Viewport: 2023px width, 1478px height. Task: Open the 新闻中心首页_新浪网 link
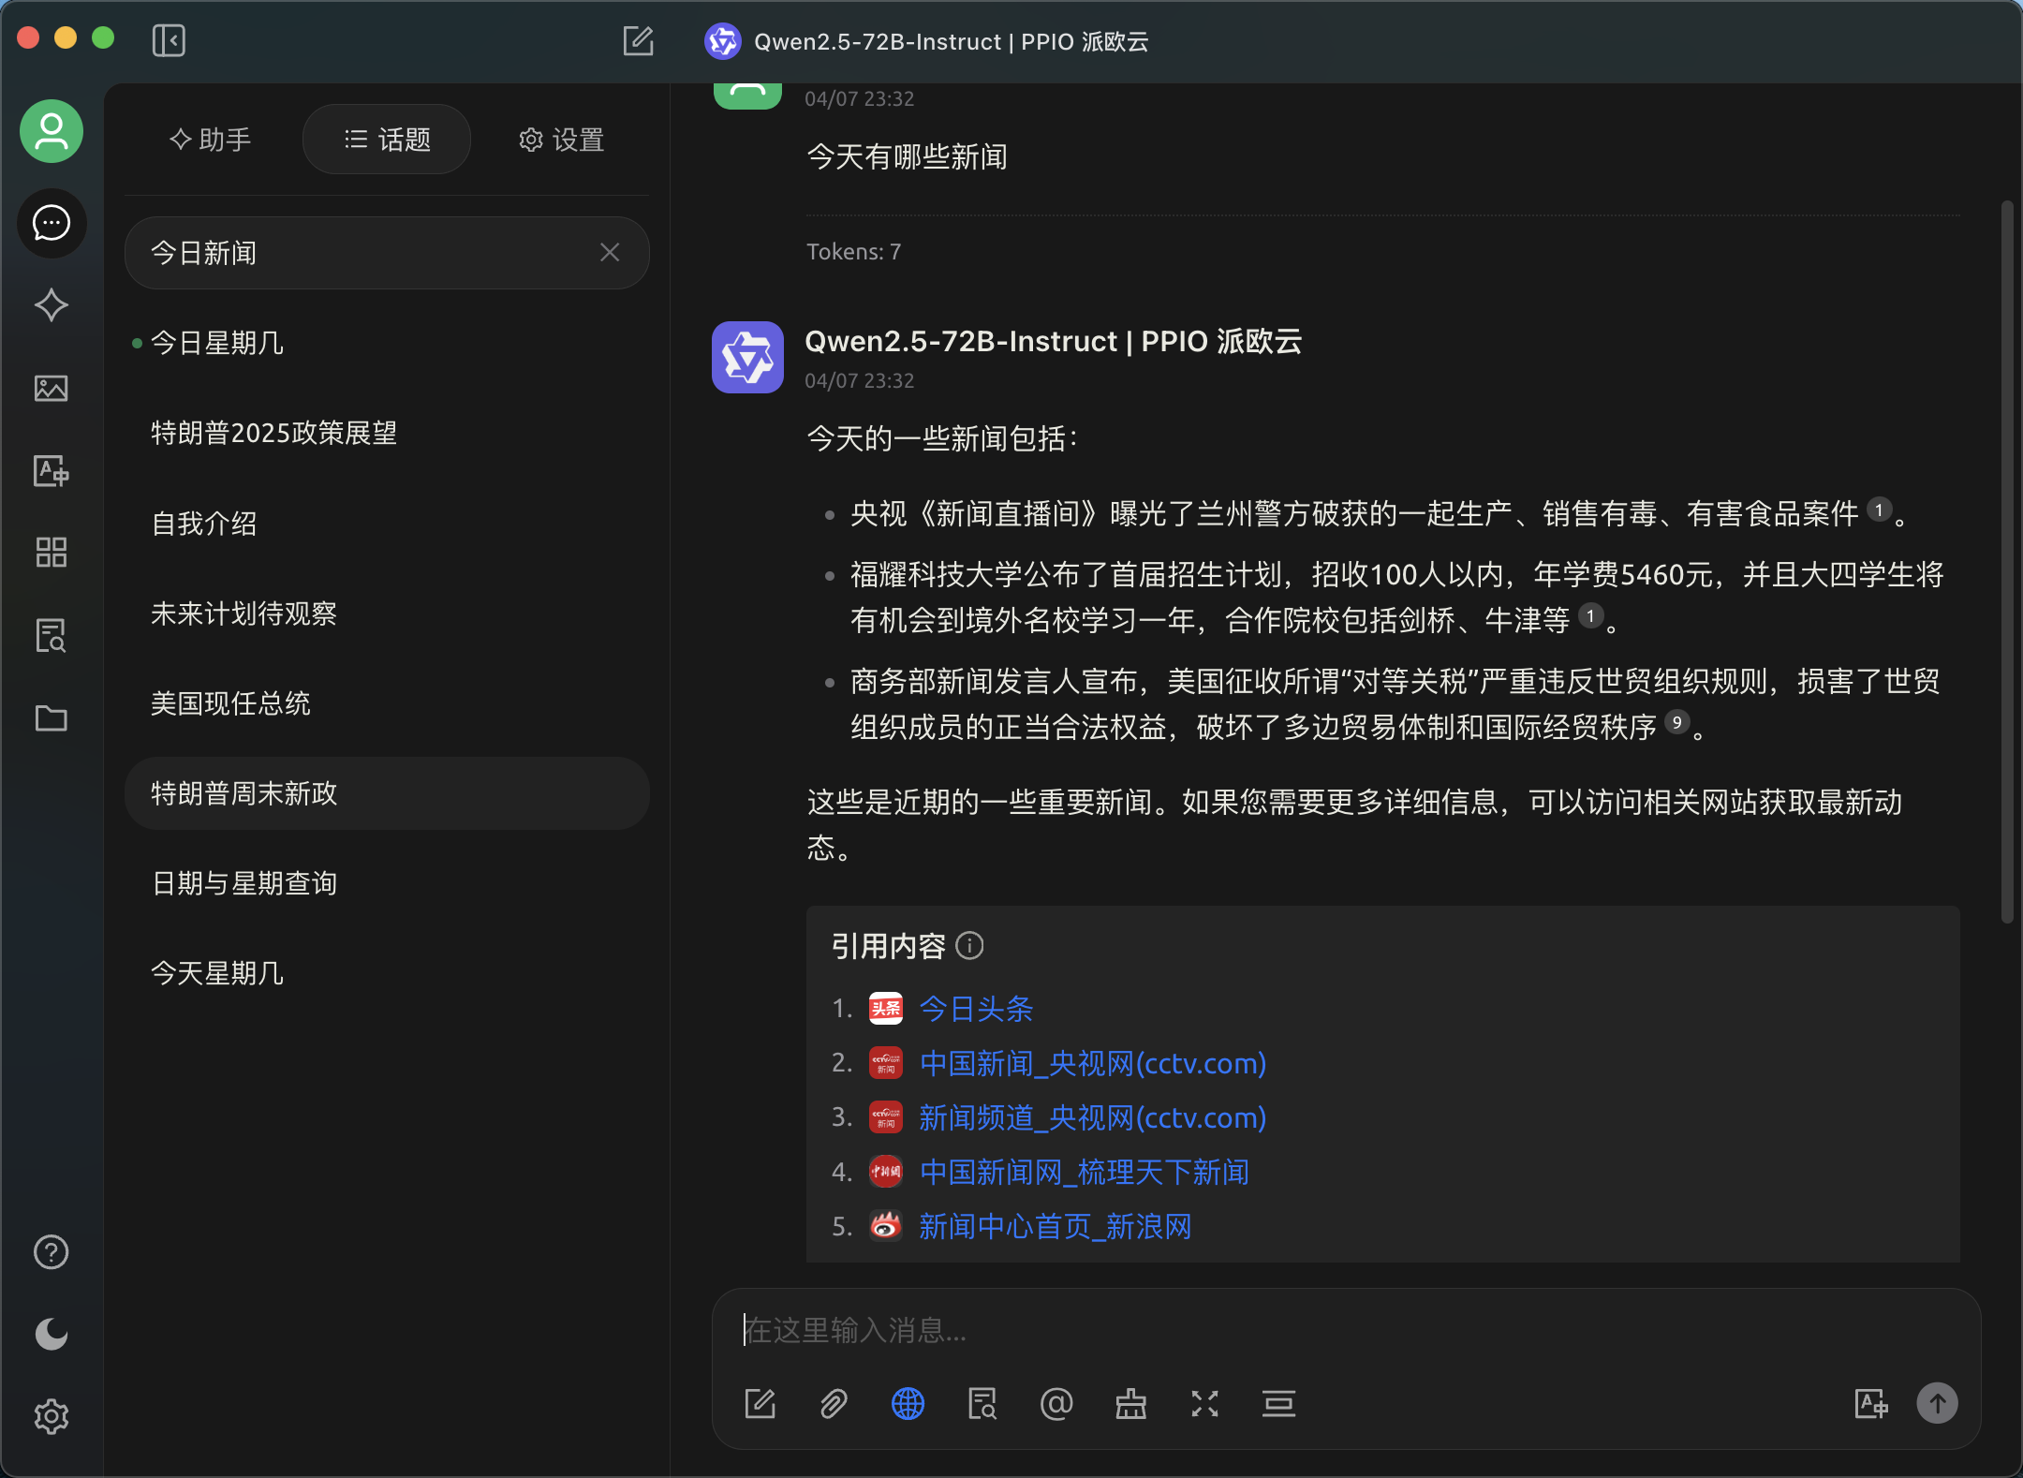(x=1055, y=1226)
